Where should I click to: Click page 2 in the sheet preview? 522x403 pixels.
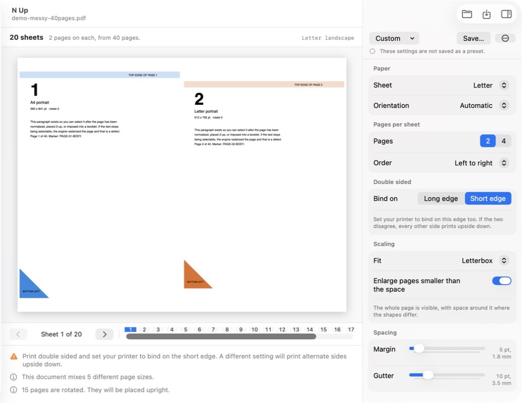click(264, 185)
